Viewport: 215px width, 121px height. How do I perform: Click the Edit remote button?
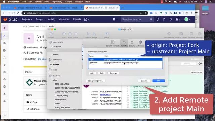point(102,73)
